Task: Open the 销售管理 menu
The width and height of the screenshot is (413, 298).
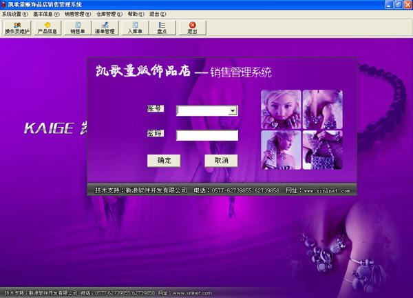Action: (77, 14)
